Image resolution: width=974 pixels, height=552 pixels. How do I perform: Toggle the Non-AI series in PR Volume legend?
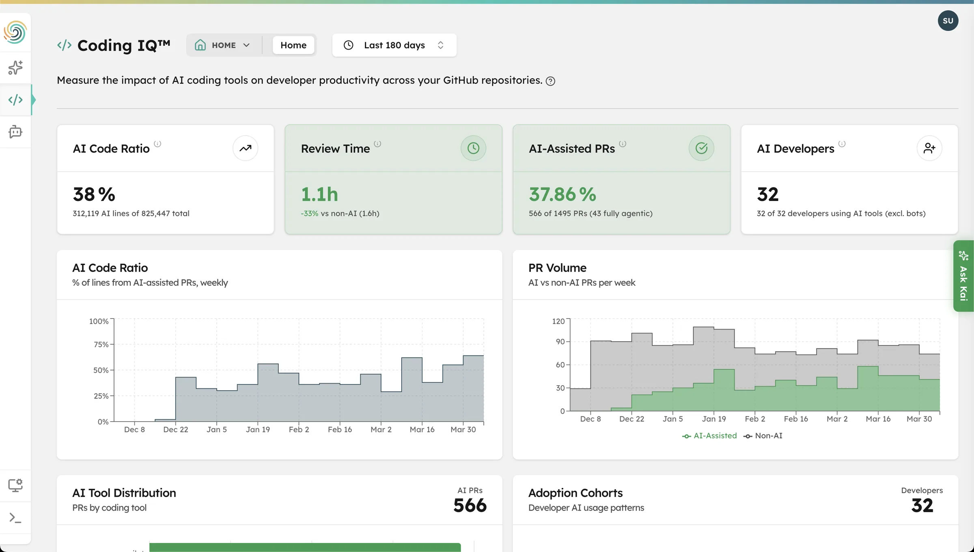click(x=763, y=436)
